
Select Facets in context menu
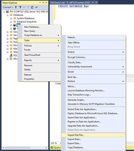(39, 50)
